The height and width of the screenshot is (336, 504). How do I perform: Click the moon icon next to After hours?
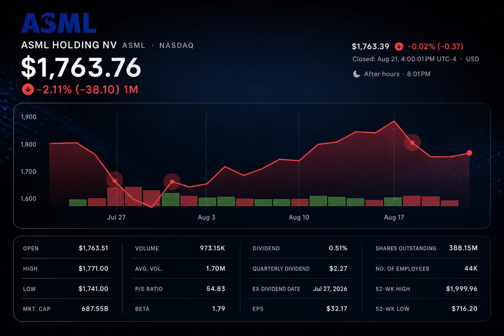point(356,74)
